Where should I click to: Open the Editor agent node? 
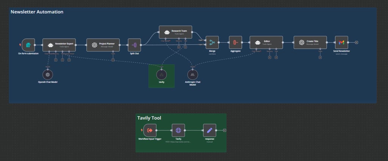[x=266, y=42]
